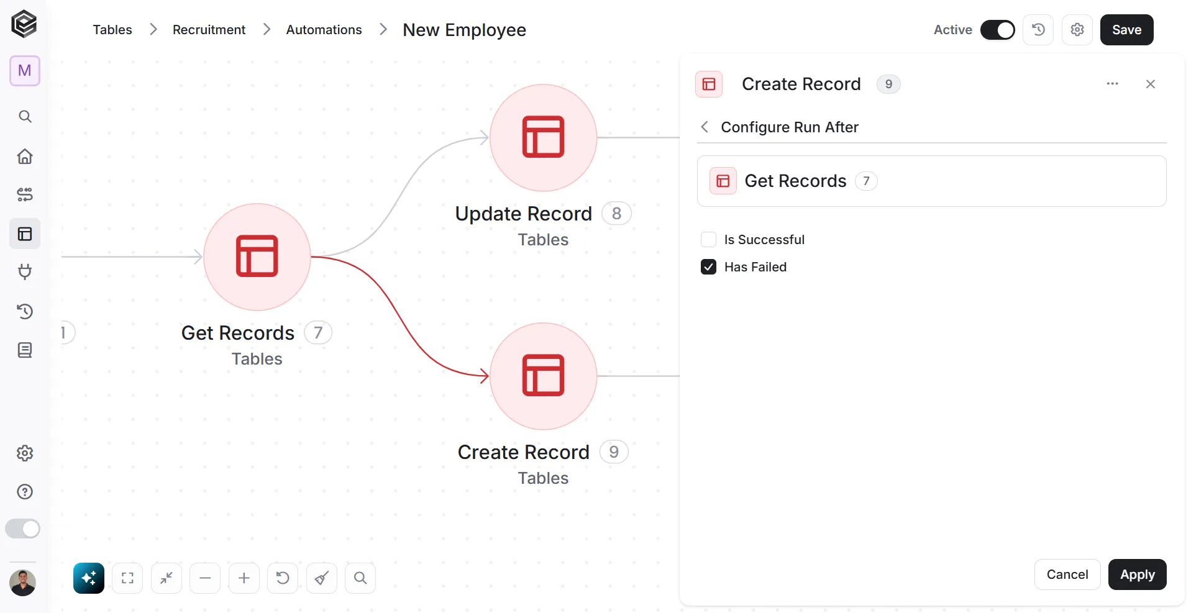Uncheck the Has Failed checkbox
Screen dimensions: 1191x613
tap(708, 267)
